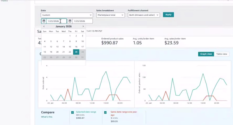Open the end date calendar icon
The image size is (233, 125).
click(70, 21)
